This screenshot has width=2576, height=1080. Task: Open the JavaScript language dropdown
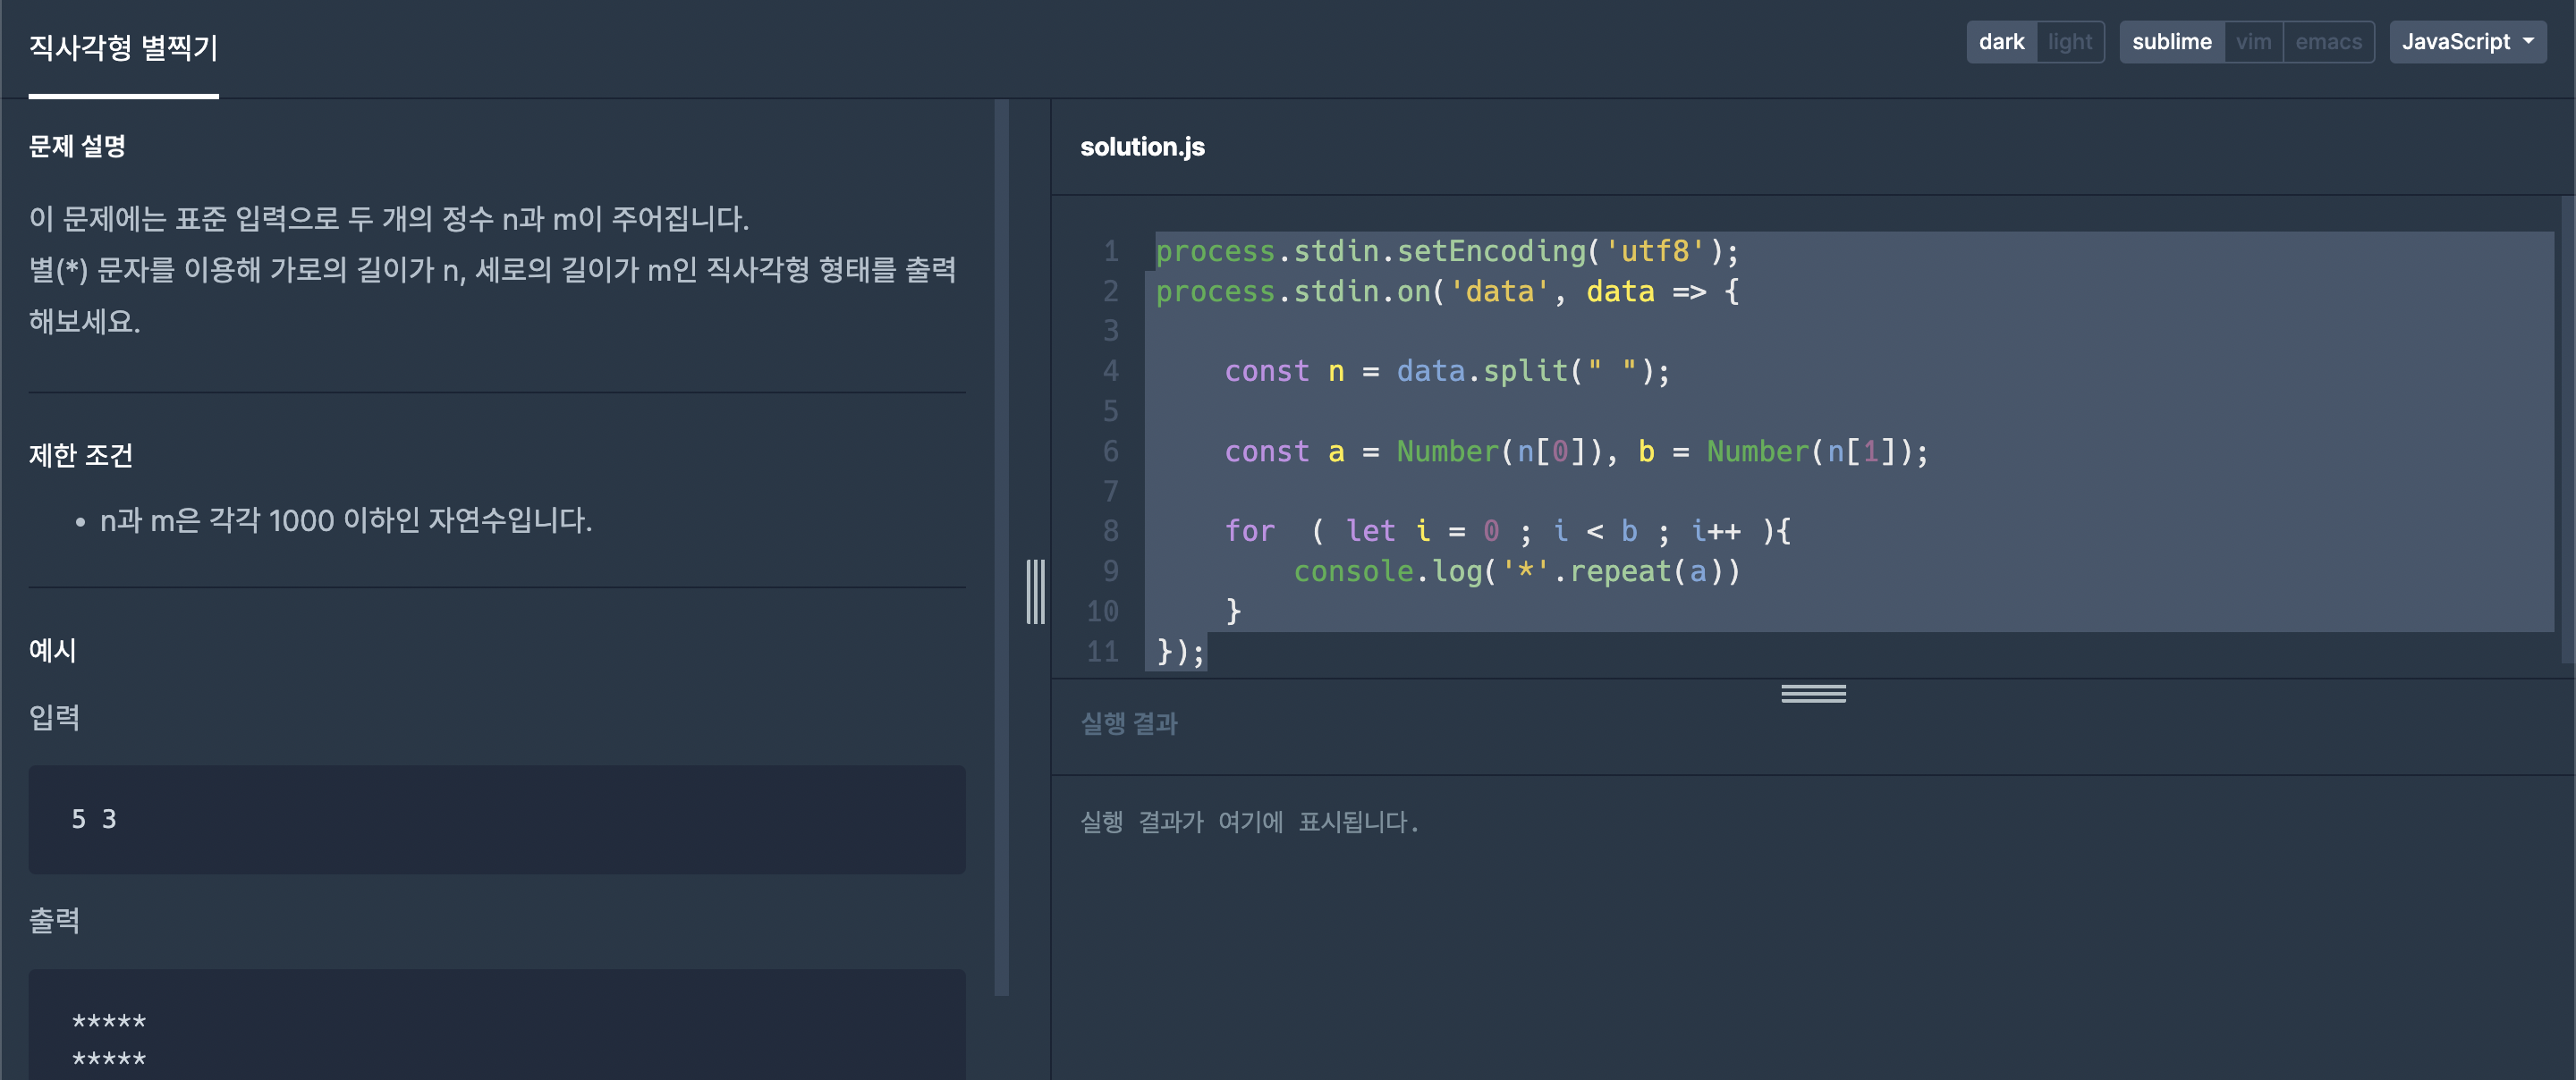click(x=2467, y=42)
